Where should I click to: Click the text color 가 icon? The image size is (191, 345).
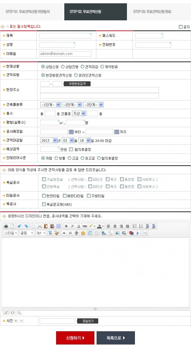[x=100, y=226]
